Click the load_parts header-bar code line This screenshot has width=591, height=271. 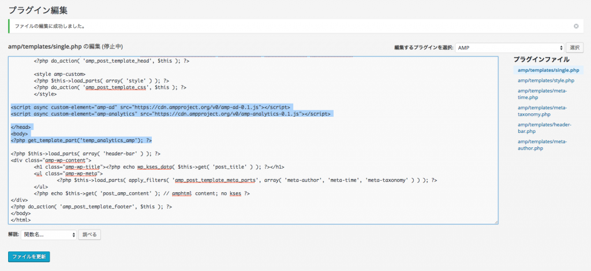click(86, 154)
